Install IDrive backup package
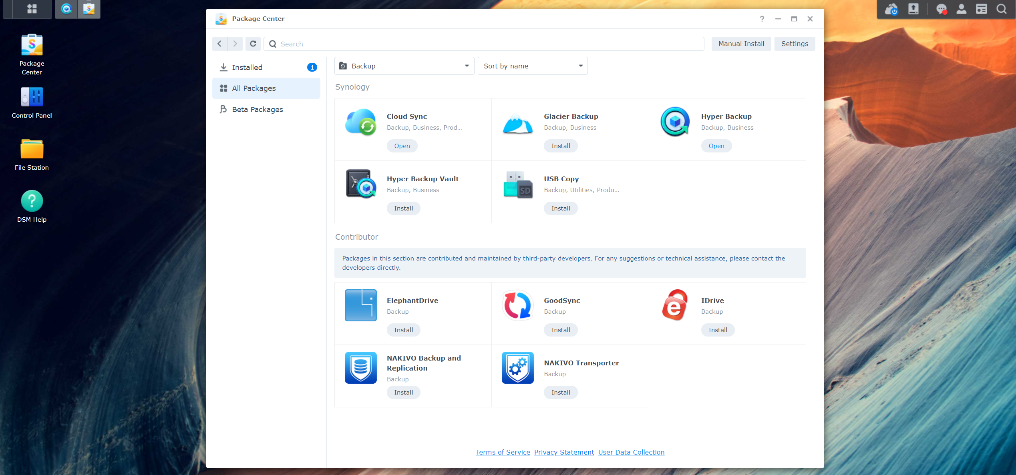The height and width of the screenshot is (475, 1016). coord(718,329)
